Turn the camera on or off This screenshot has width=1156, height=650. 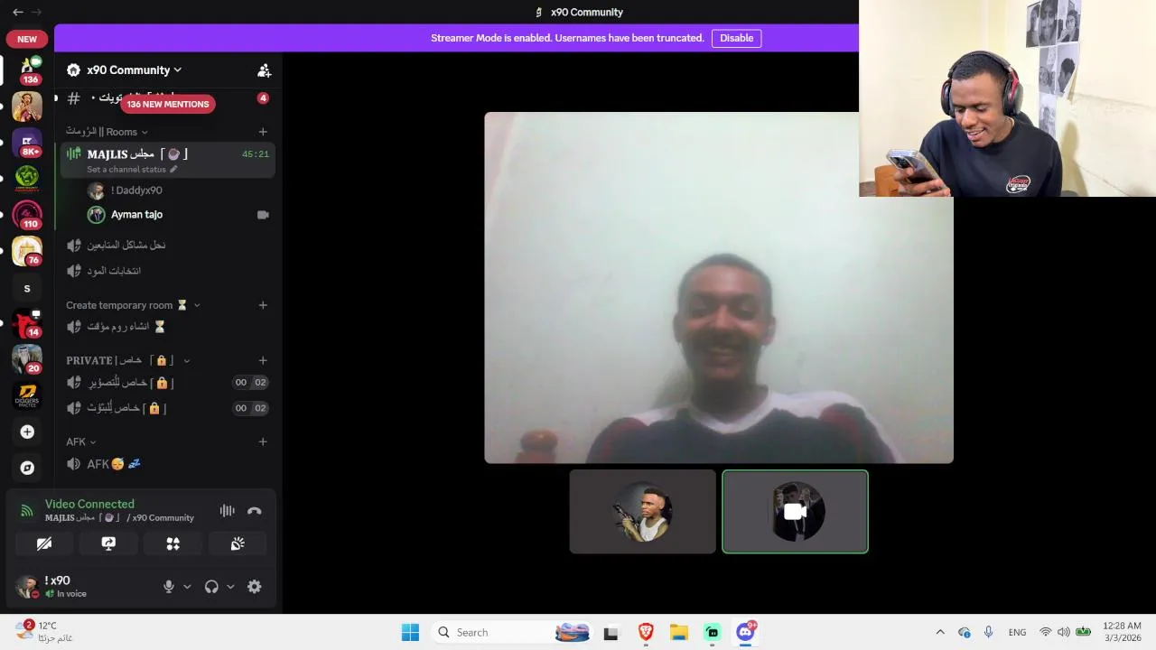click(x=44, y=543)
